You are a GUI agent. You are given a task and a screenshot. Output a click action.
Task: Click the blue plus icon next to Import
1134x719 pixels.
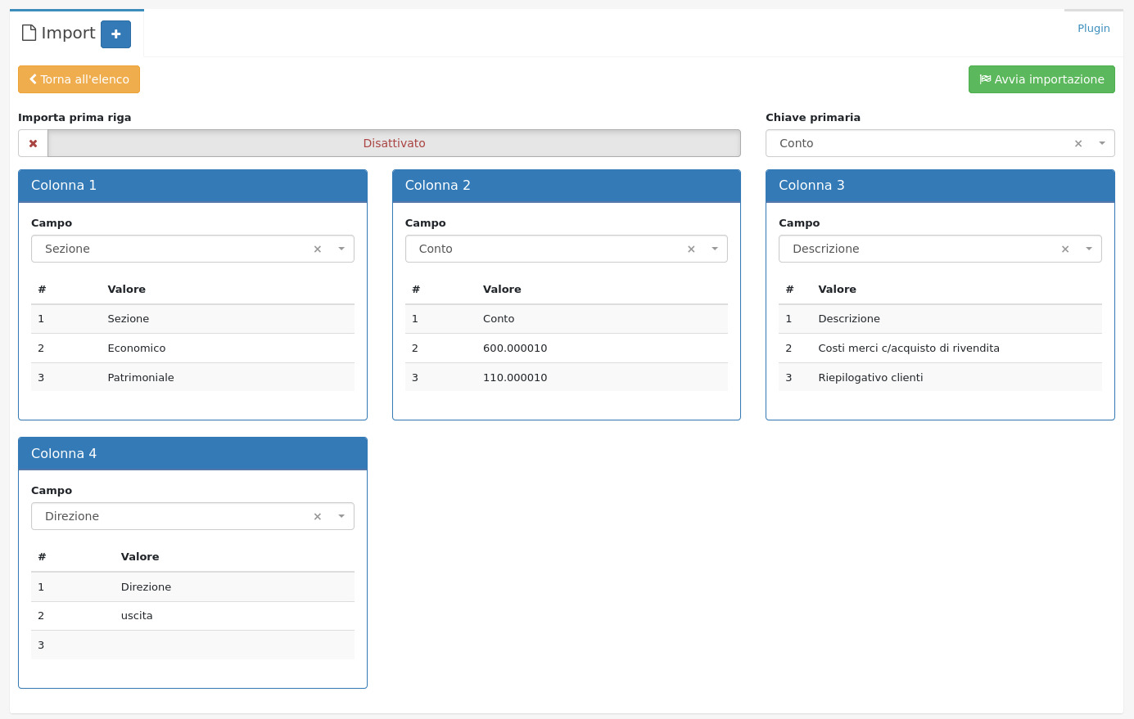point(115,34)
